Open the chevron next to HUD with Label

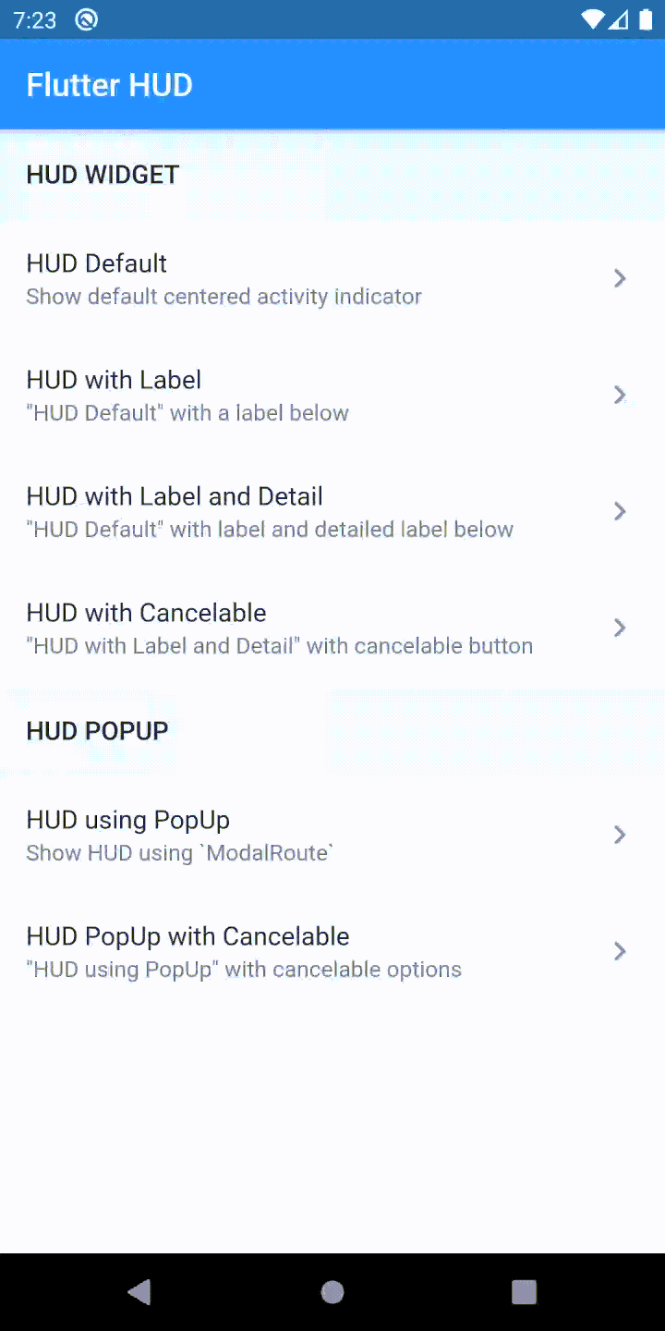(620, 395)
